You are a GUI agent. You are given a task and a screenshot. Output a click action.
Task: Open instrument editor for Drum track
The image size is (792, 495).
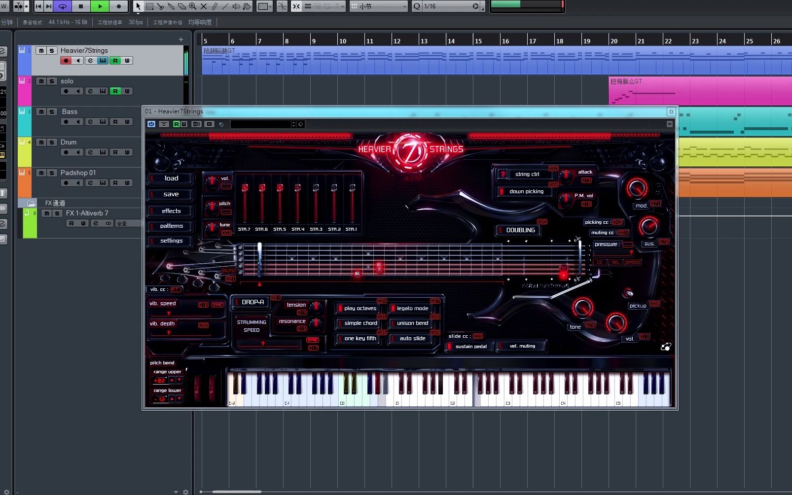(103, 152)
